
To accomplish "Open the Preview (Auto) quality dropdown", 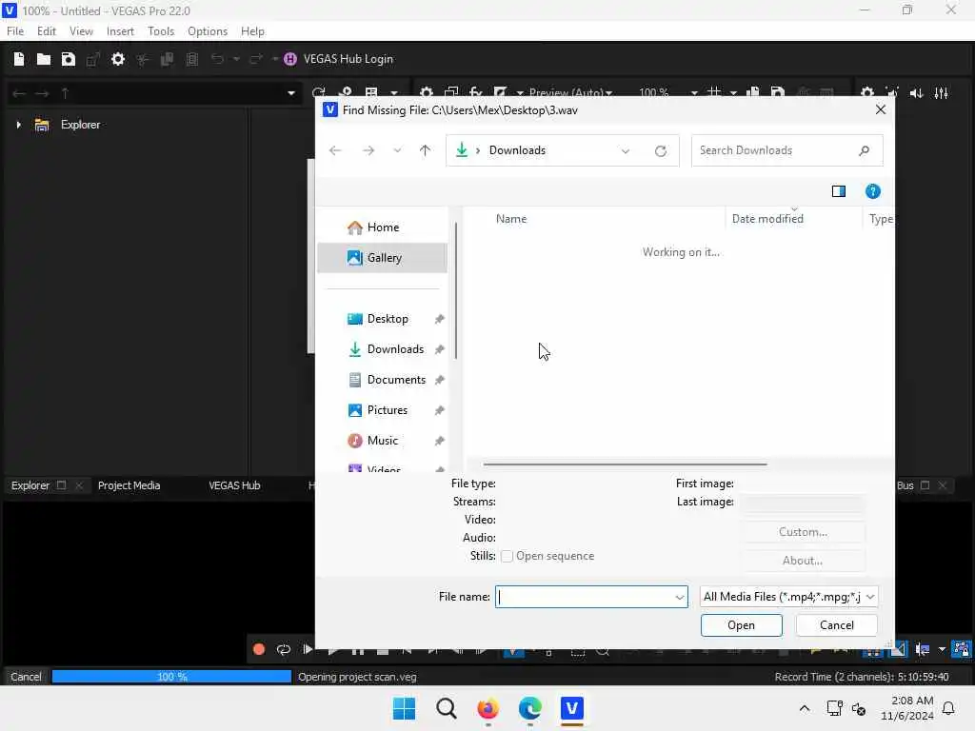I will click(x=608, y=92).
